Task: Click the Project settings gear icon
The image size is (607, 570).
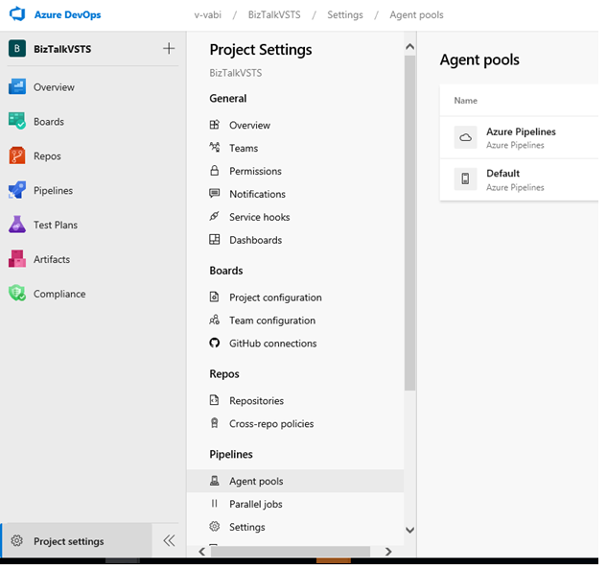Action: [16, 541]
